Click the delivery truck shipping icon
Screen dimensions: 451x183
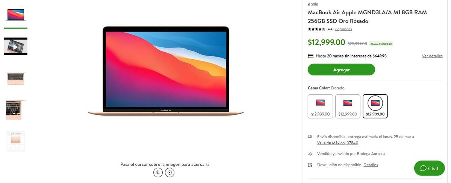[310, 137]
